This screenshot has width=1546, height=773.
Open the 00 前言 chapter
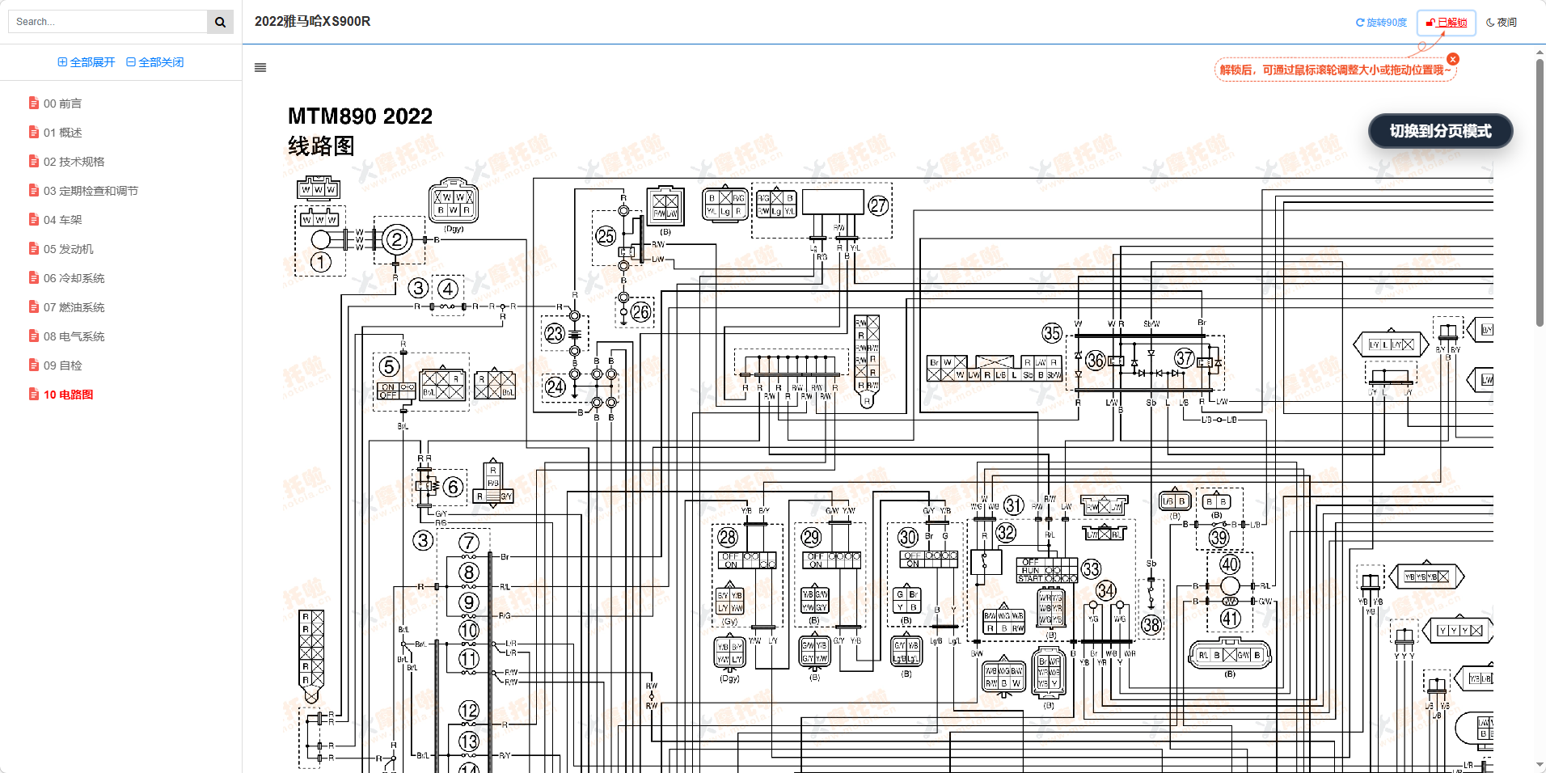coord(62,103)
